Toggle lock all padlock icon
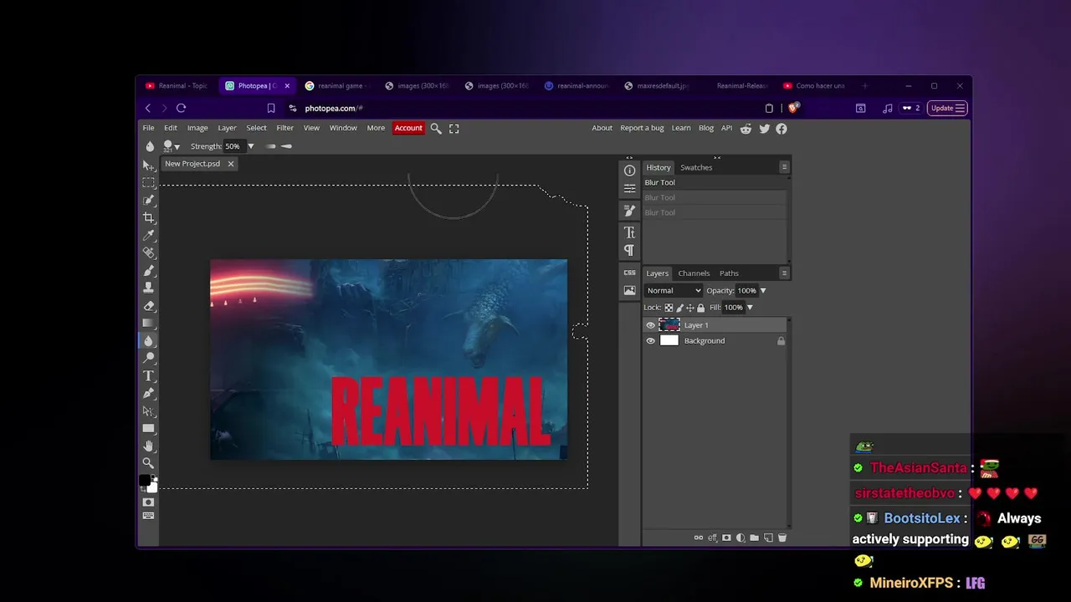This screenshot has width=1071, height=602. coord(701,308)
